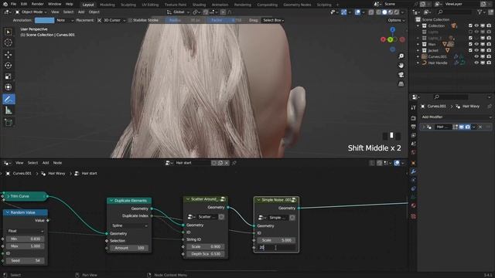Switch to the Shading workspace tab
Screen dimensions: 495x278
tap(199, 5)
